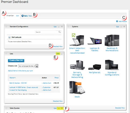Expand the Dell Latitude section chevron
The width and height of the screenshot is (130, 113).
pyautogui.click(x=9, y=37)
